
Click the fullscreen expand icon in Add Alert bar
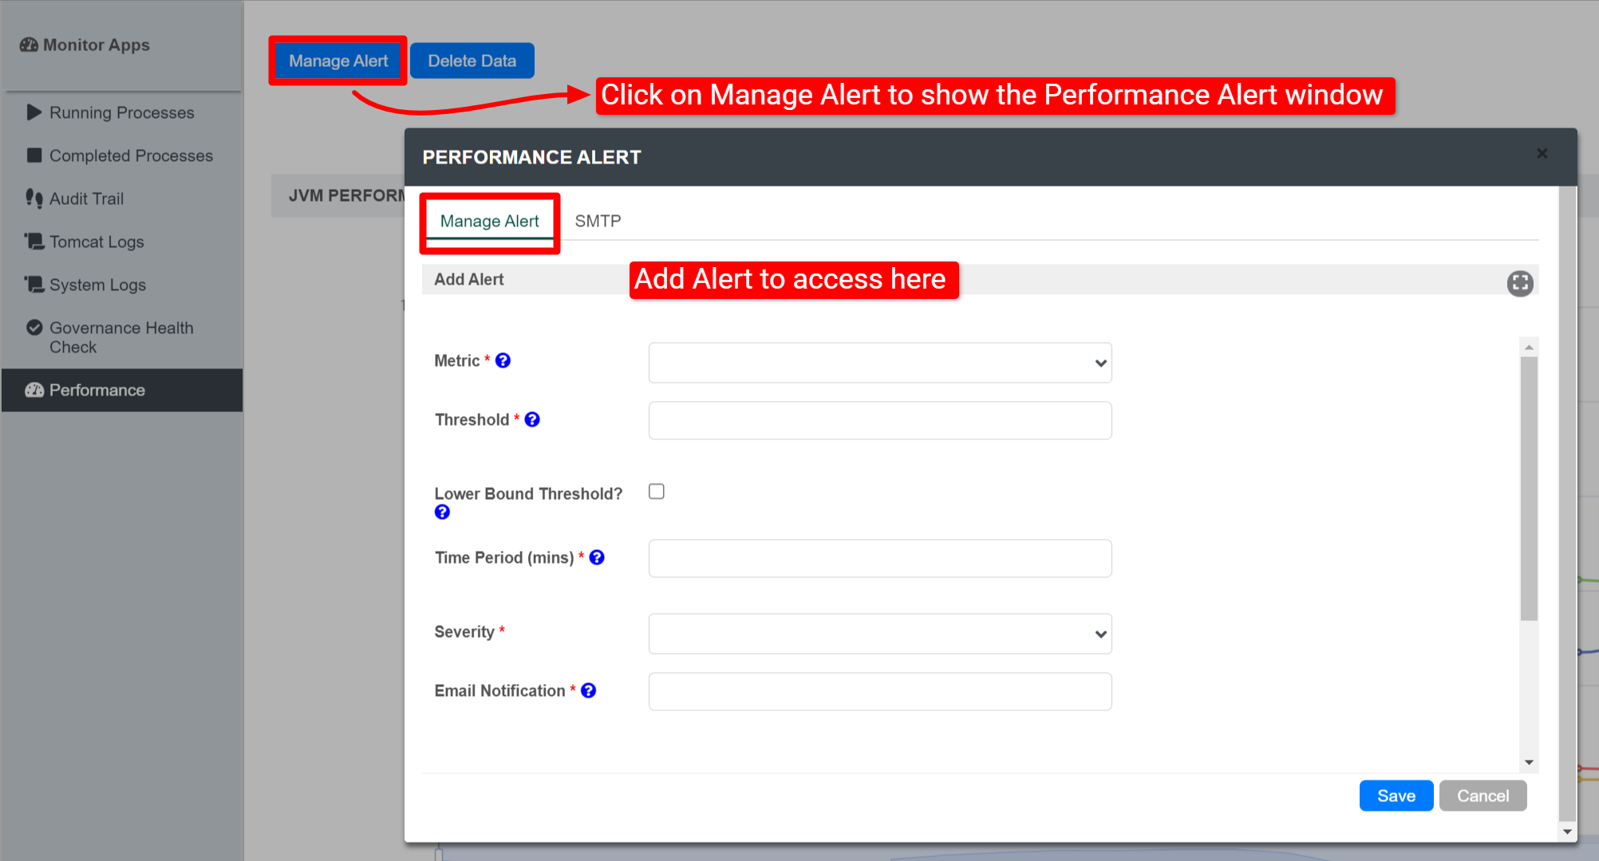point(1519,283)
